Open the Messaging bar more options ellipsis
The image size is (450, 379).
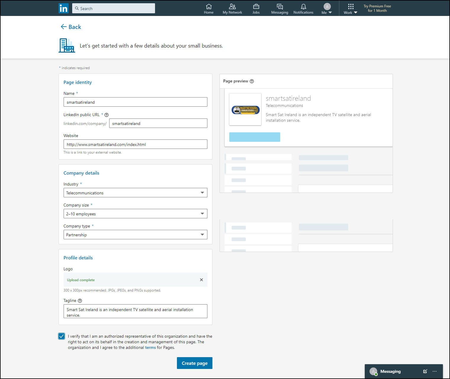pyautogui.click(x=435, y=371)
